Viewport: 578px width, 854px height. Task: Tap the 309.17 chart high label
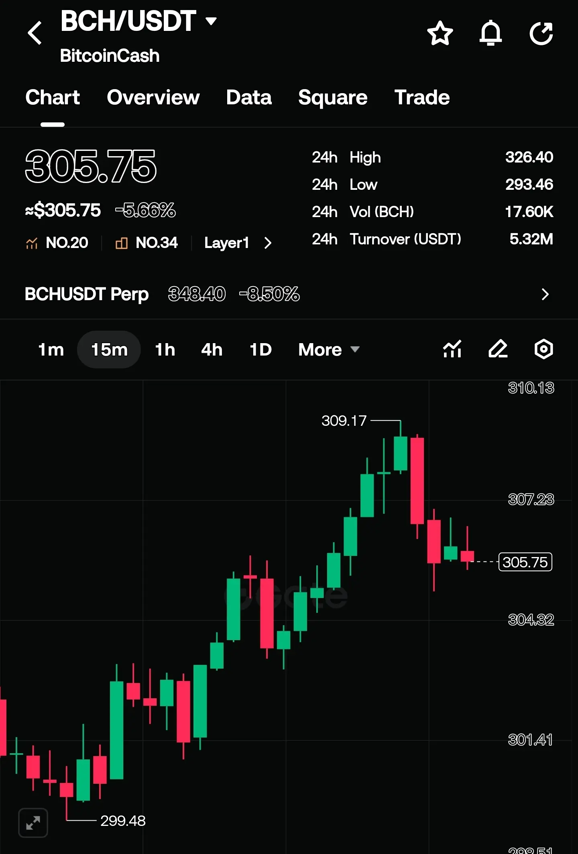[x=344, y=421]
